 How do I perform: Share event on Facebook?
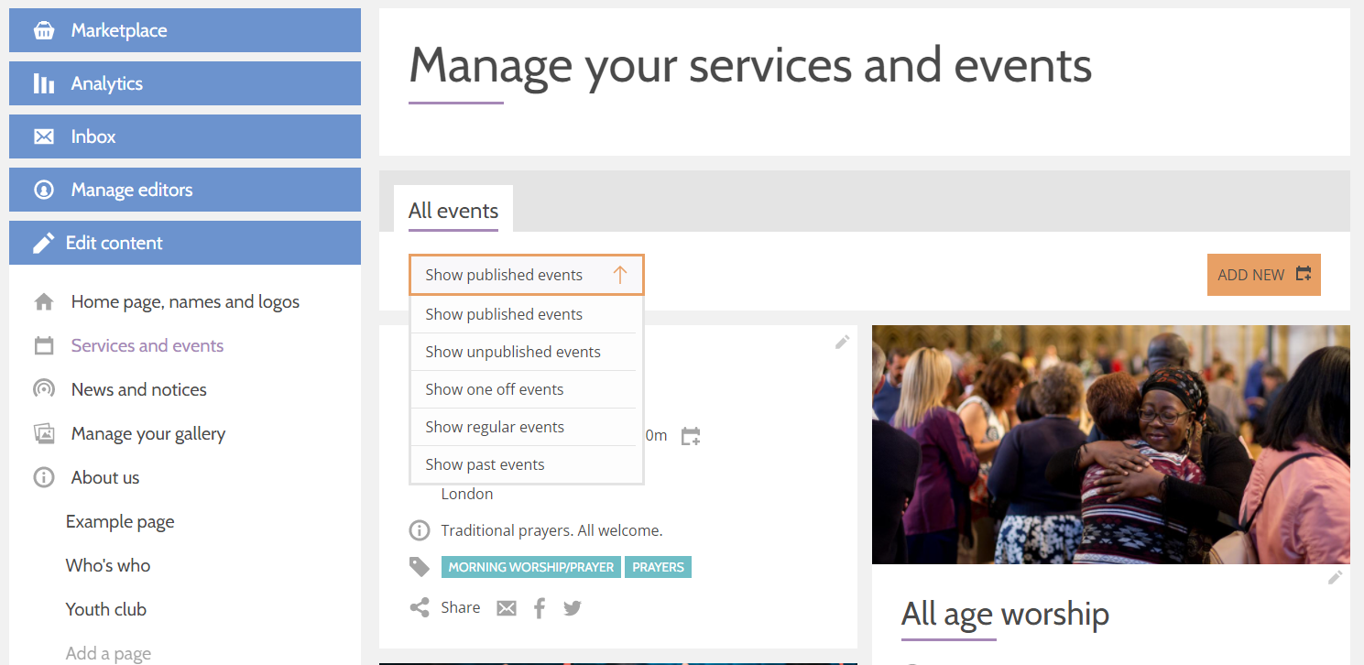coord(540,608)
